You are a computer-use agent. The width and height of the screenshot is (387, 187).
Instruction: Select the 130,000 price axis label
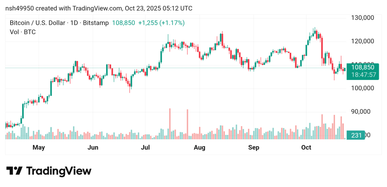(362, 18)
